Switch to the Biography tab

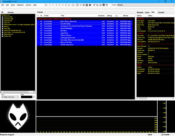tap(140, 13)
